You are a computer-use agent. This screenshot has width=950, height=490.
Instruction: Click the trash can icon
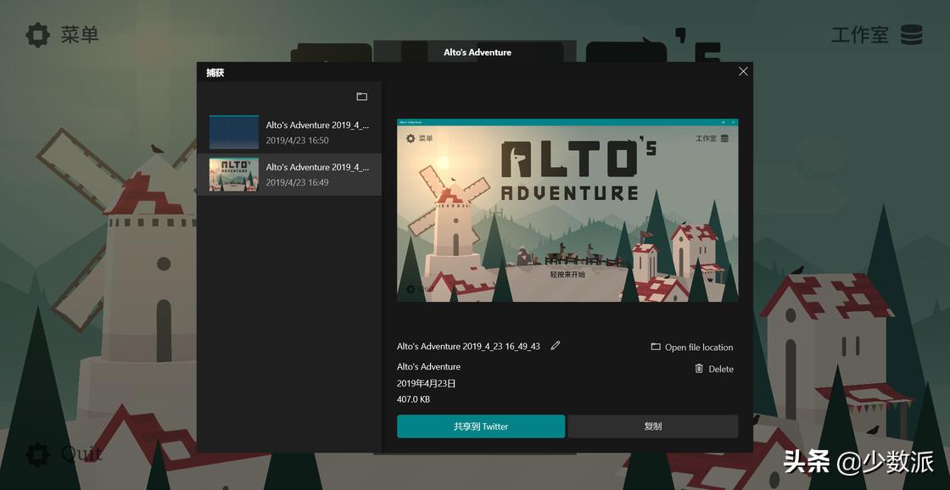(699, 369)
